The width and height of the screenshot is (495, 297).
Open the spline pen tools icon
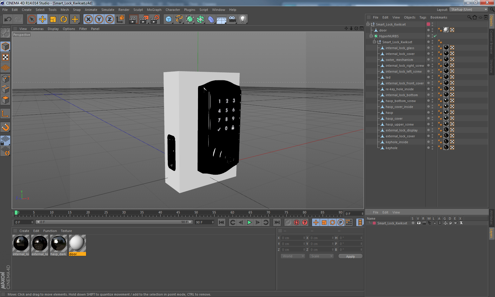pos(179,19)
